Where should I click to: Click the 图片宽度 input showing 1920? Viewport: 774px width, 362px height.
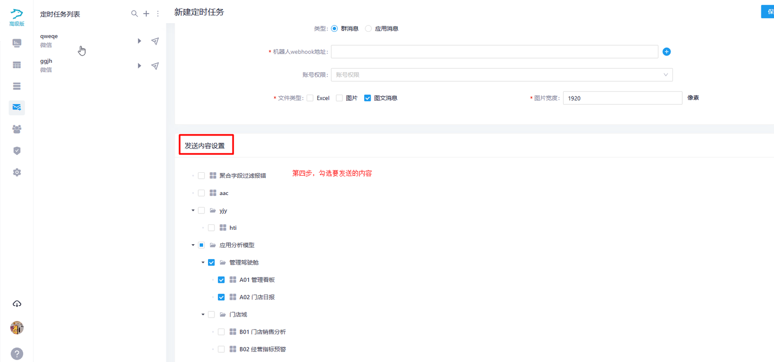pos(623,98)
